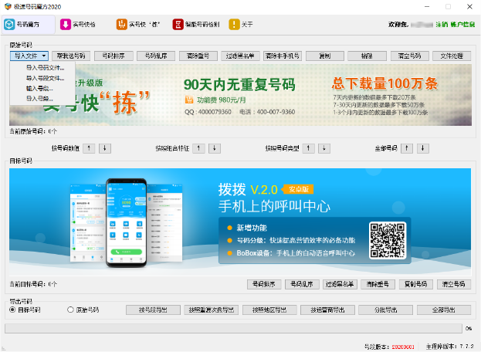Click the 按号段导出 button
Screen dimensions: 481x352
point(153,310)
